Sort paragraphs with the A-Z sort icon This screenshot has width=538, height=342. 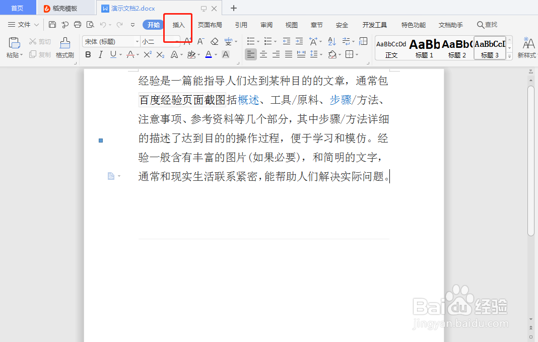[x=332, y=41]
